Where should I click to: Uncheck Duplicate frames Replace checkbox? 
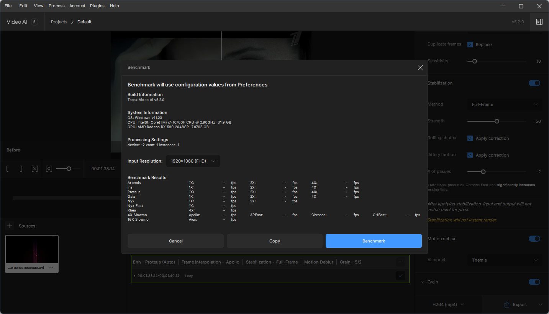(470, 44)
